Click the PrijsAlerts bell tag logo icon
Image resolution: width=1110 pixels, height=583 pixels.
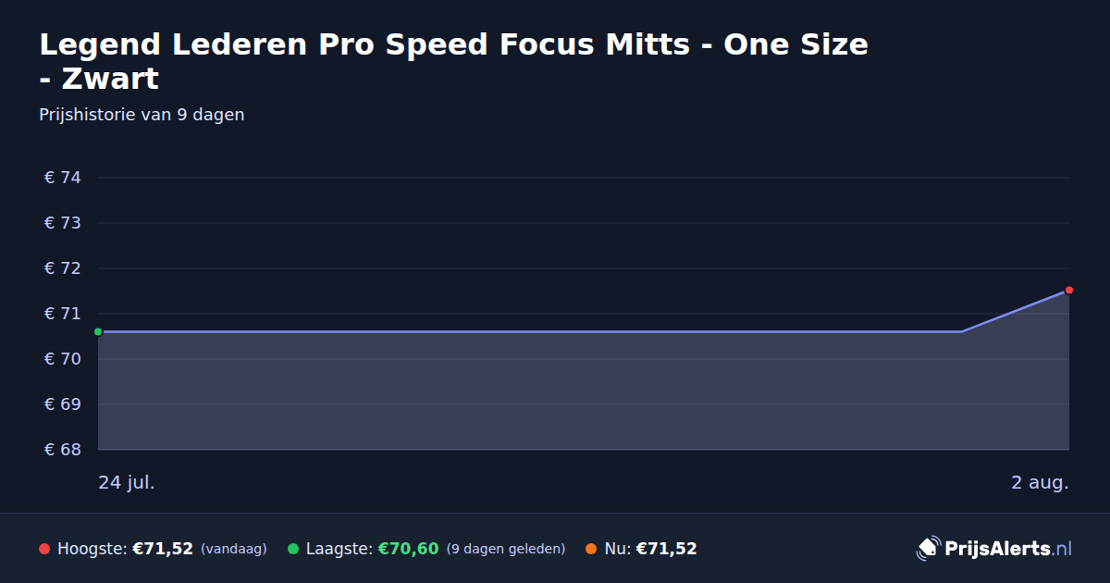tap(928, 549)
